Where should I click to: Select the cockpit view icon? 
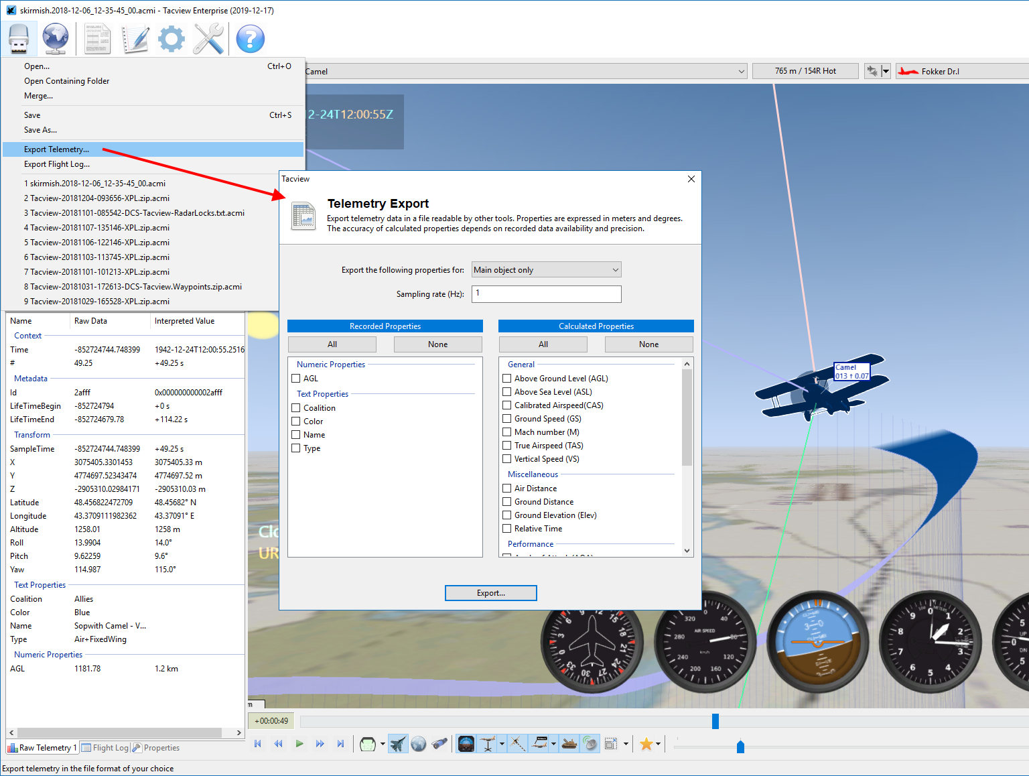tap(368, 744)
